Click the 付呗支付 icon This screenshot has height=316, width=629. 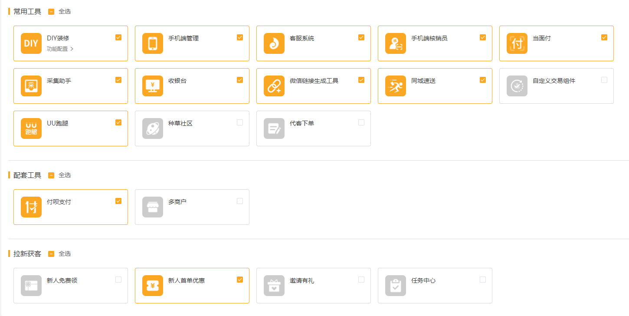pyautogui.click(x=31, y=207)
